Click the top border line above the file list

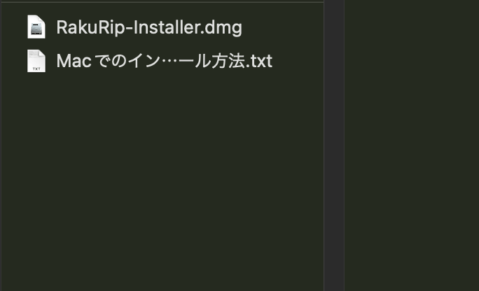coord(161,2)
